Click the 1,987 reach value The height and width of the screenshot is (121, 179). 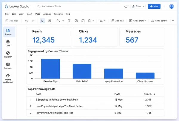[148, 106]
